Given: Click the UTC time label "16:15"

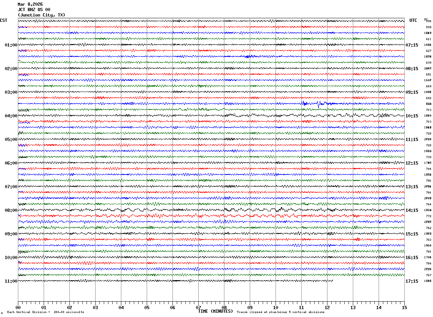Looking at the screenshot, I should 412,258.
